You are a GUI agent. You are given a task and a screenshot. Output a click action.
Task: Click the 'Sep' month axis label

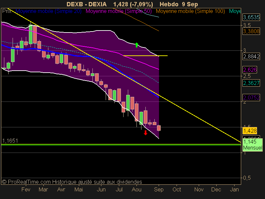[x=159, y=189]
